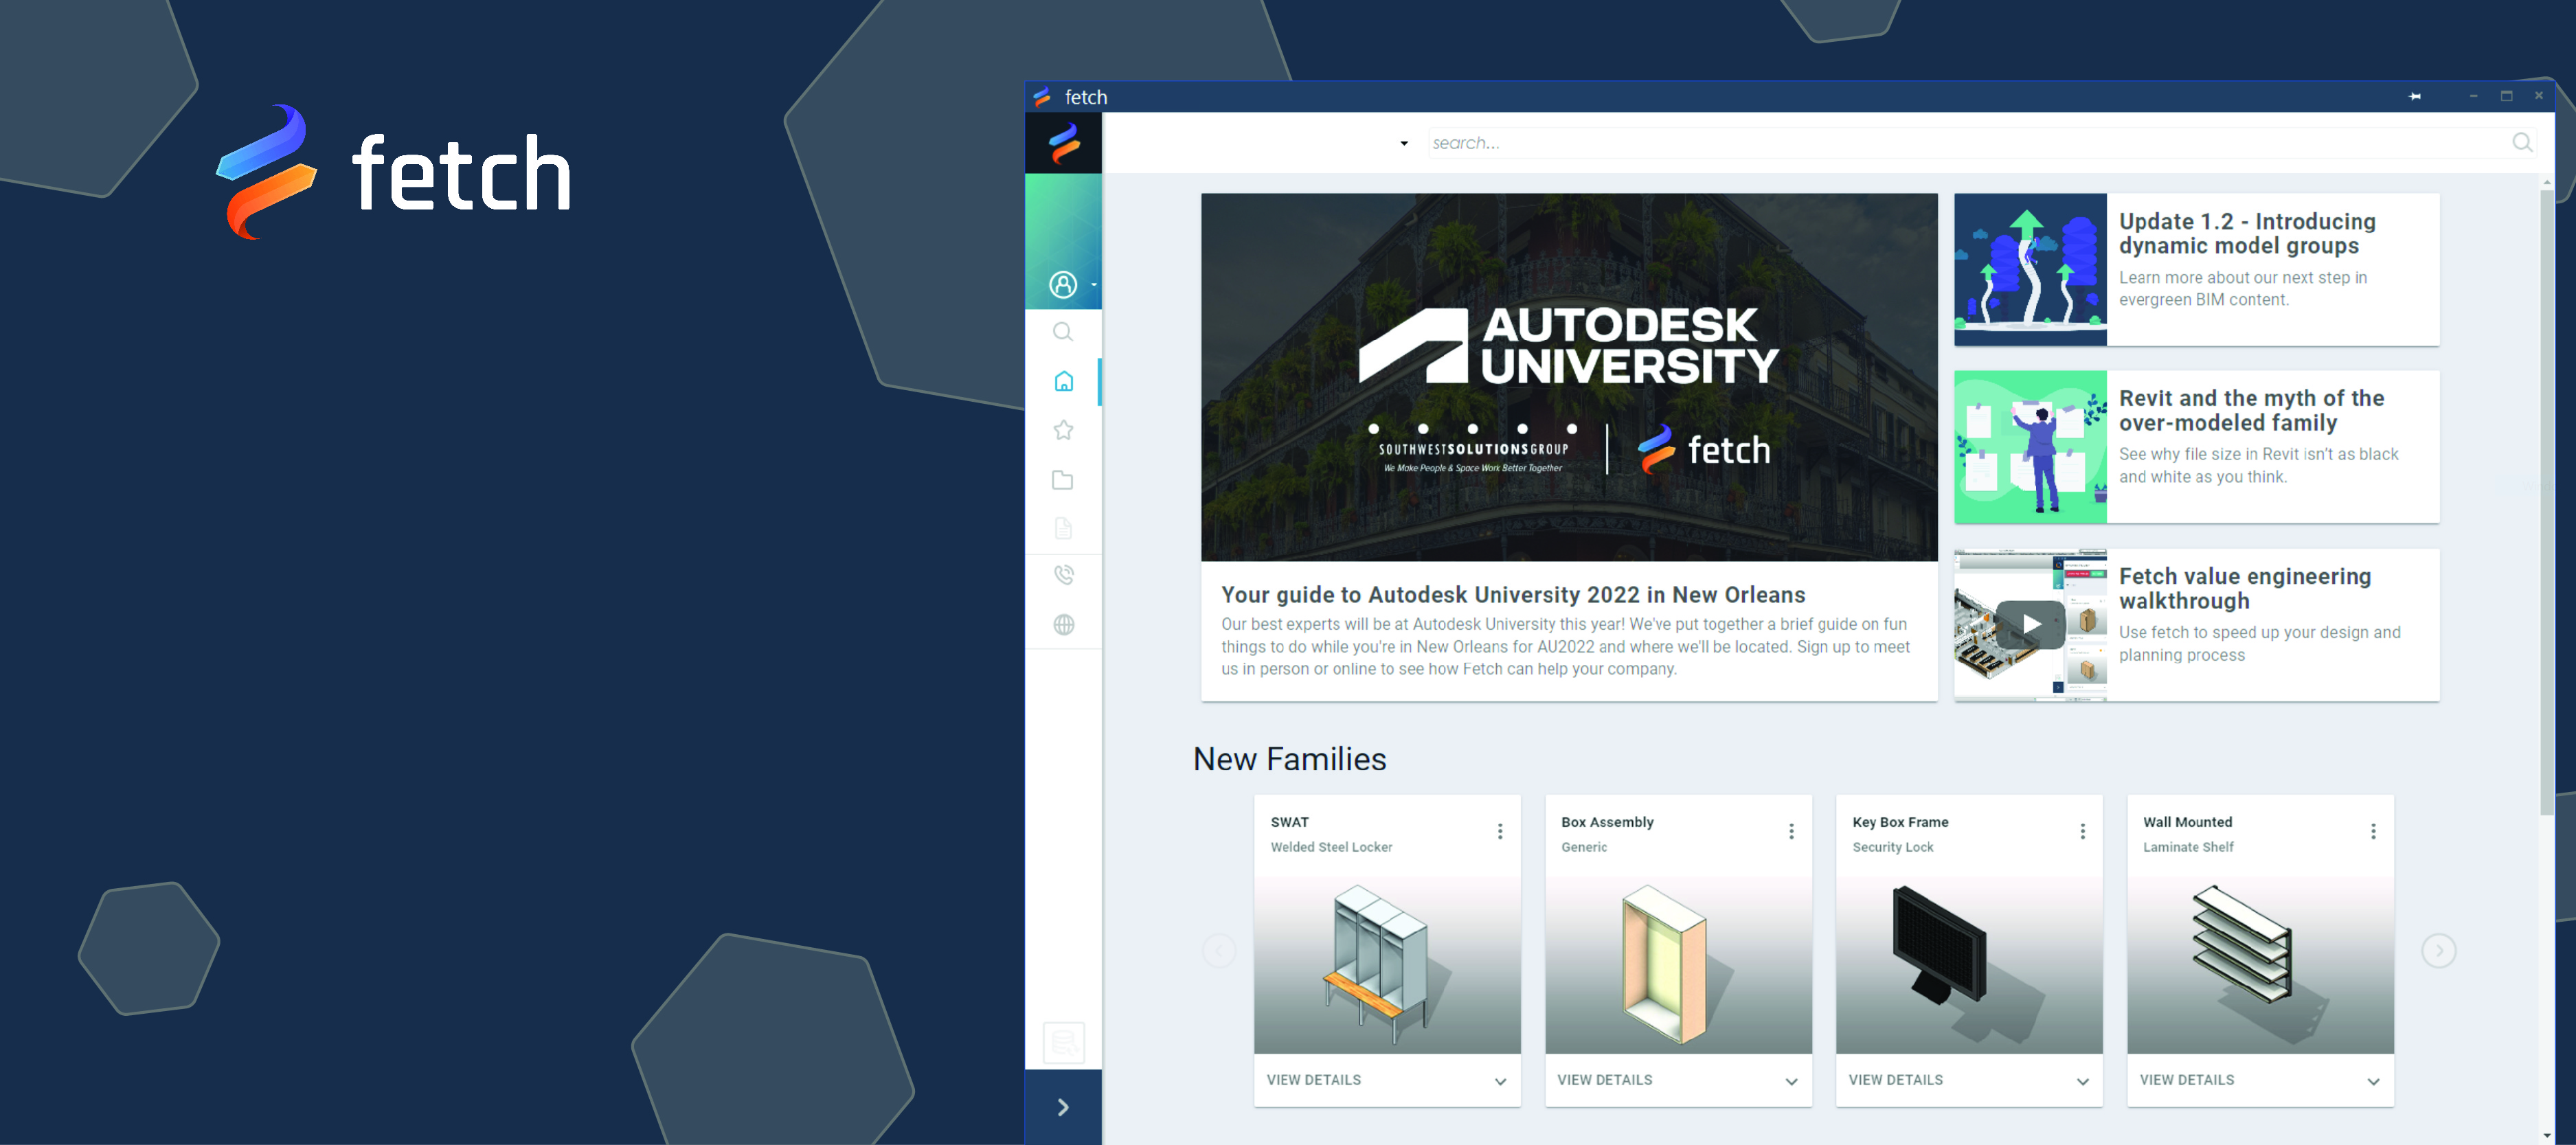Click the user account avatar icon
The image size is (2576, 1145).
click(1062, 284)
